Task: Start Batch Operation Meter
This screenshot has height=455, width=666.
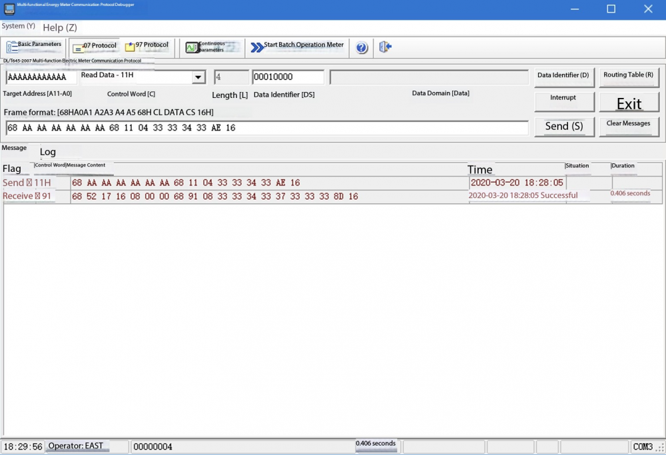Action: (x=297, y=47)
